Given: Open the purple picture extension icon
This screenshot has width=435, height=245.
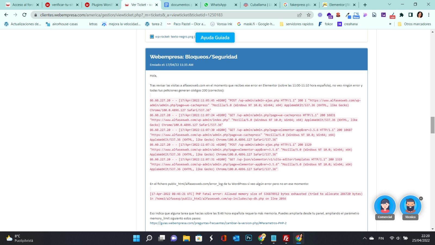Looking at the screenshot, I should pyautogui.click(x=383, y=15).
